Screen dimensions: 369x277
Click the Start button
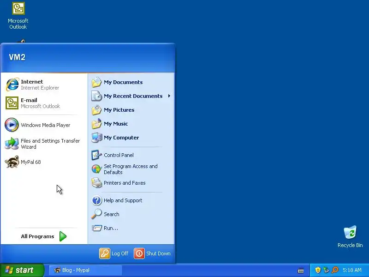tap(22, 270)
